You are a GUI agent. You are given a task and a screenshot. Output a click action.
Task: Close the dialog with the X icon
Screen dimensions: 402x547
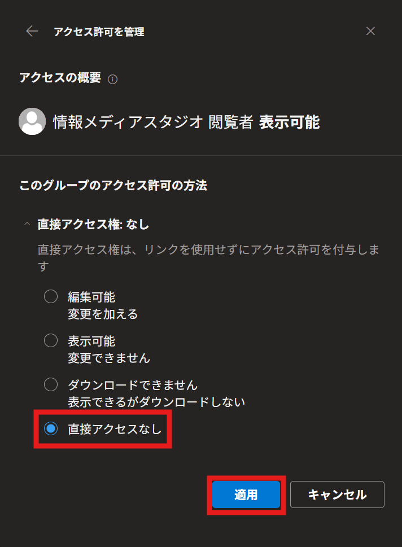pos(370,31)
